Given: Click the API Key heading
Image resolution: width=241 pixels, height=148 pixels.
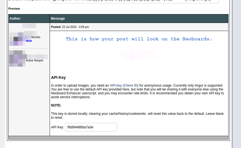Looking at the screenshot, I should point(59,77).
